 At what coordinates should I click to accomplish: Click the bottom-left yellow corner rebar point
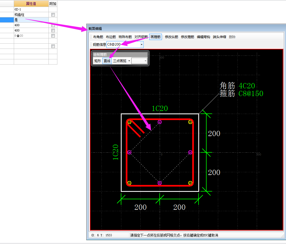[129, 183]
